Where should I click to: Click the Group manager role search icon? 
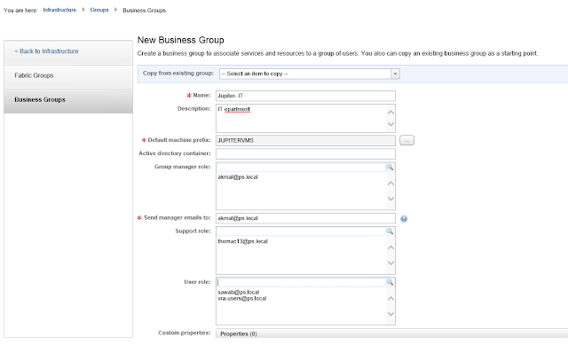click(390, 167)
